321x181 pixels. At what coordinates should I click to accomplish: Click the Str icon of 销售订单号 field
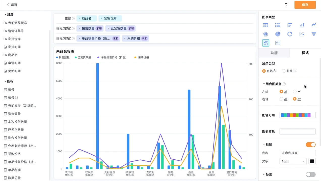click(5, 31)
